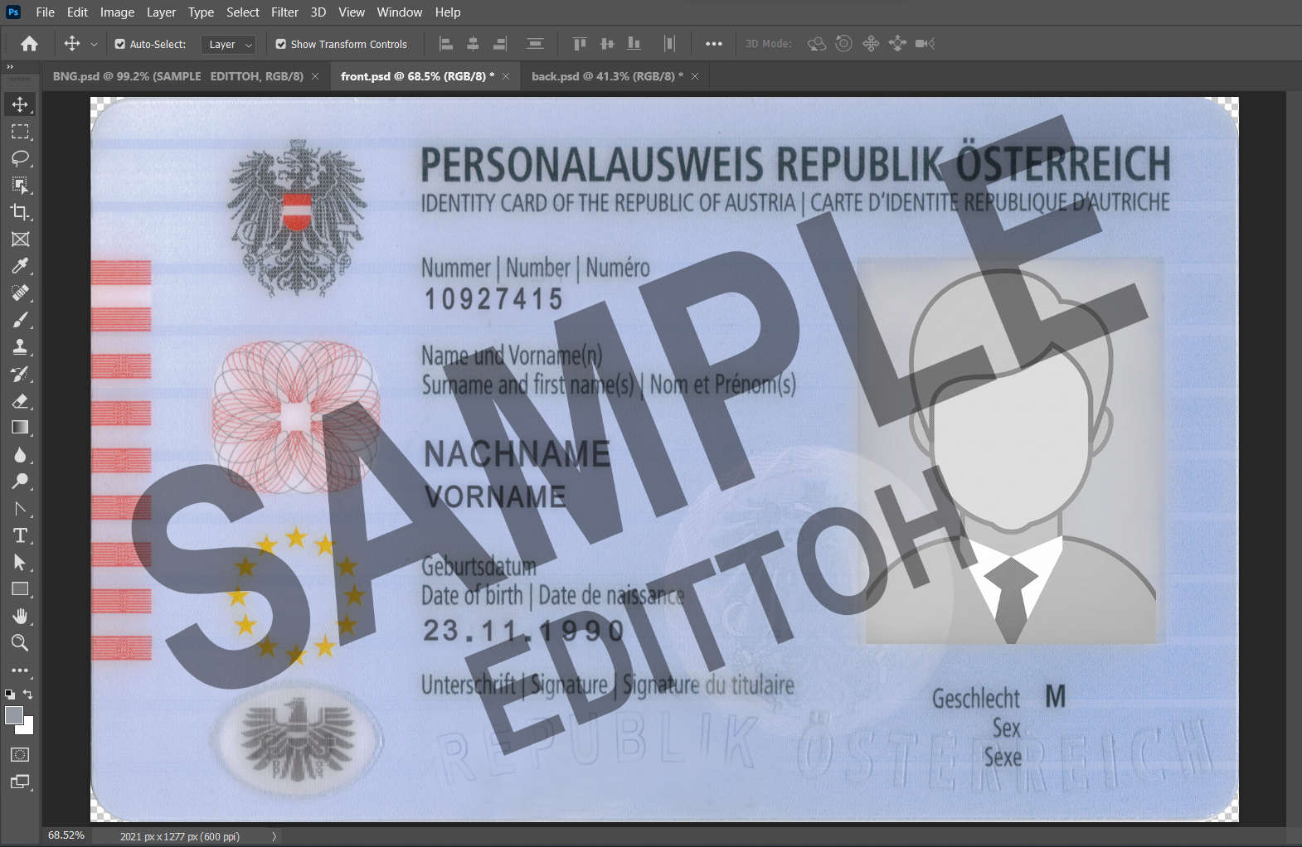
Task: Open the Move tool preset picker arrow
Action: click(x=94, y=45)
